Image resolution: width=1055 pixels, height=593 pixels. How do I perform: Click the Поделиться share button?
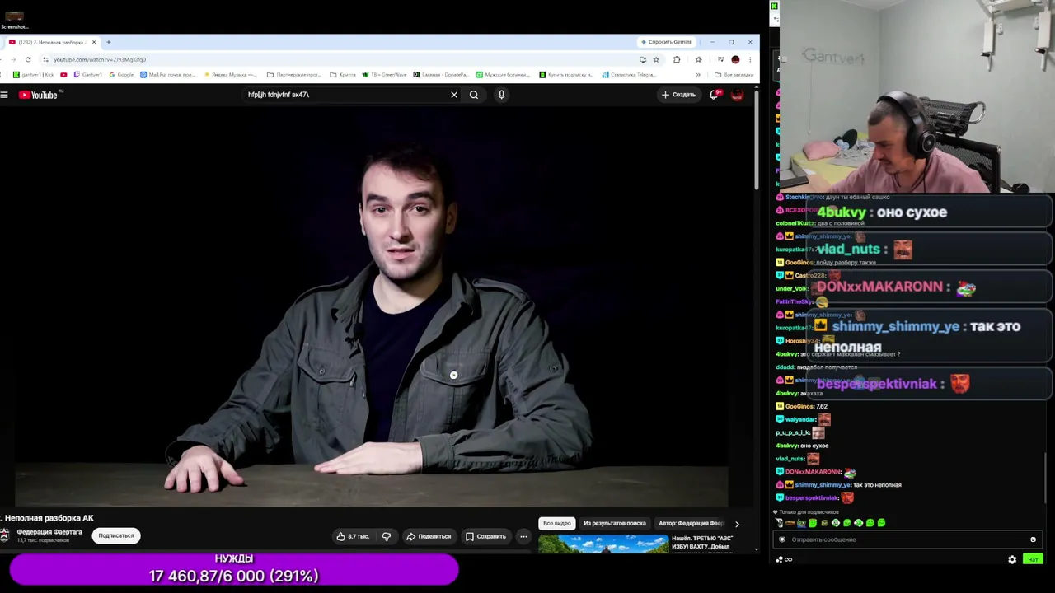pyautogui.click(x=429, y=537)
